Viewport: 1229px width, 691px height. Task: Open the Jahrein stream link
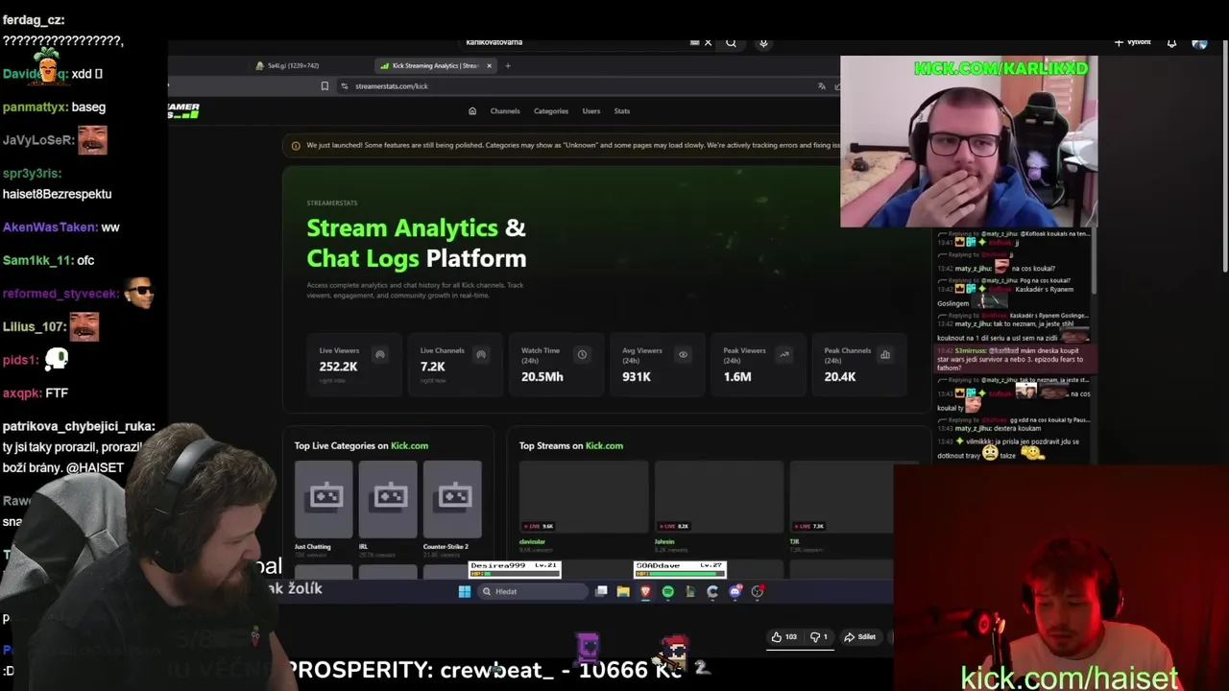(x=664, y=542)
